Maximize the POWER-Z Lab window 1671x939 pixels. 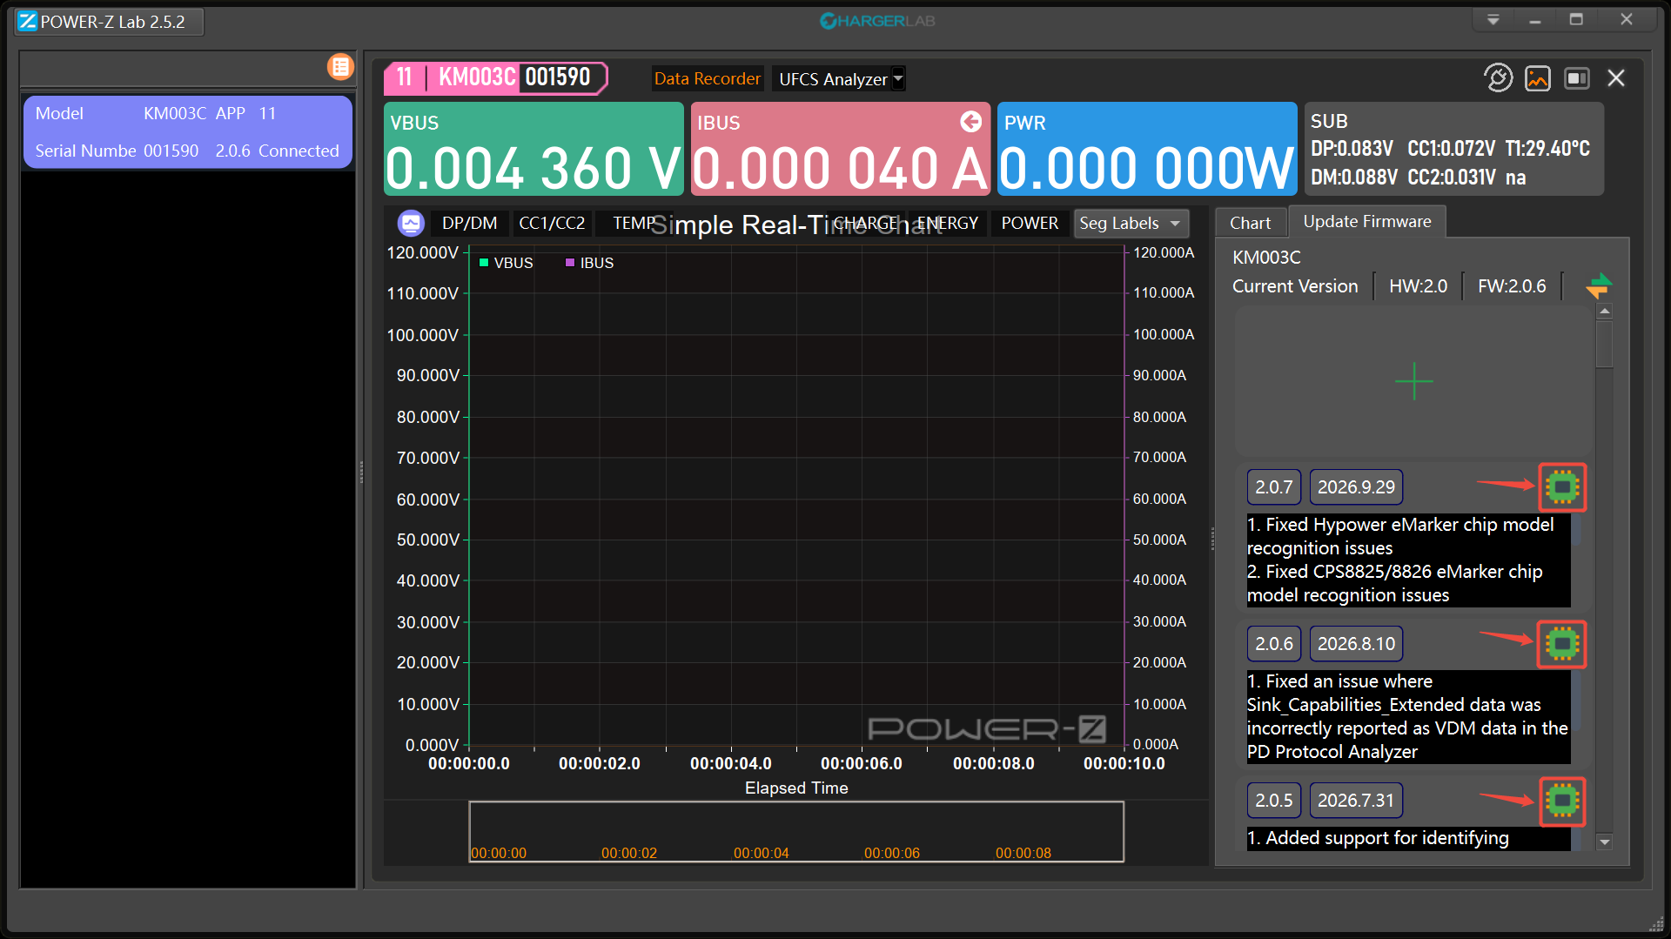[x=1576, y=19]
